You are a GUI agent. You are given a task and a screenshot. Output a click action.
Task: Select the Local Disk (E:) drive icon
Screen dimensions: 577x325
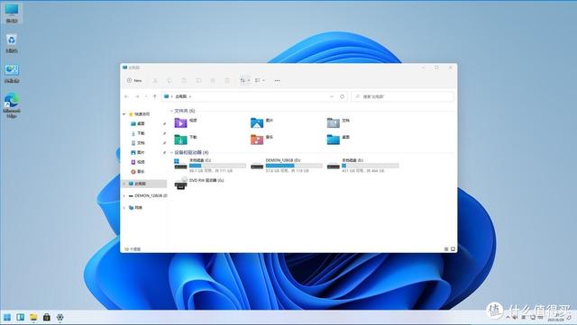coord(333,167)
